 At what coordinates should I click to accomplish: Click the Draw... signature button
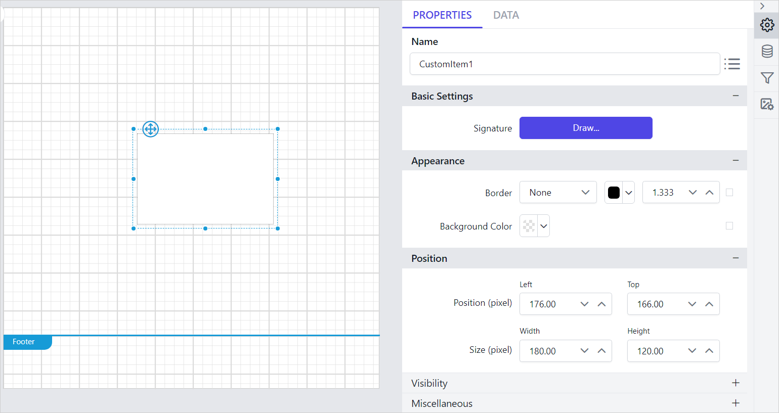pyautogui.click(x=586, y=128)
